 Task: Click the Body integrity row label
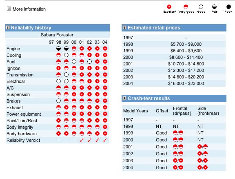pos(20,127)
